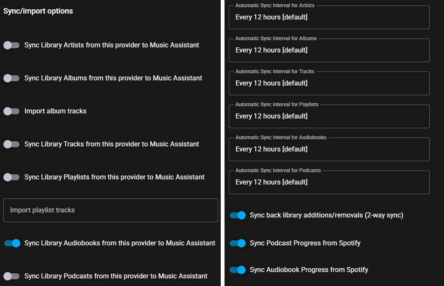
Task: Choose Automatic Sync Interval for Playlists dropdown
Action: (329, 116)
